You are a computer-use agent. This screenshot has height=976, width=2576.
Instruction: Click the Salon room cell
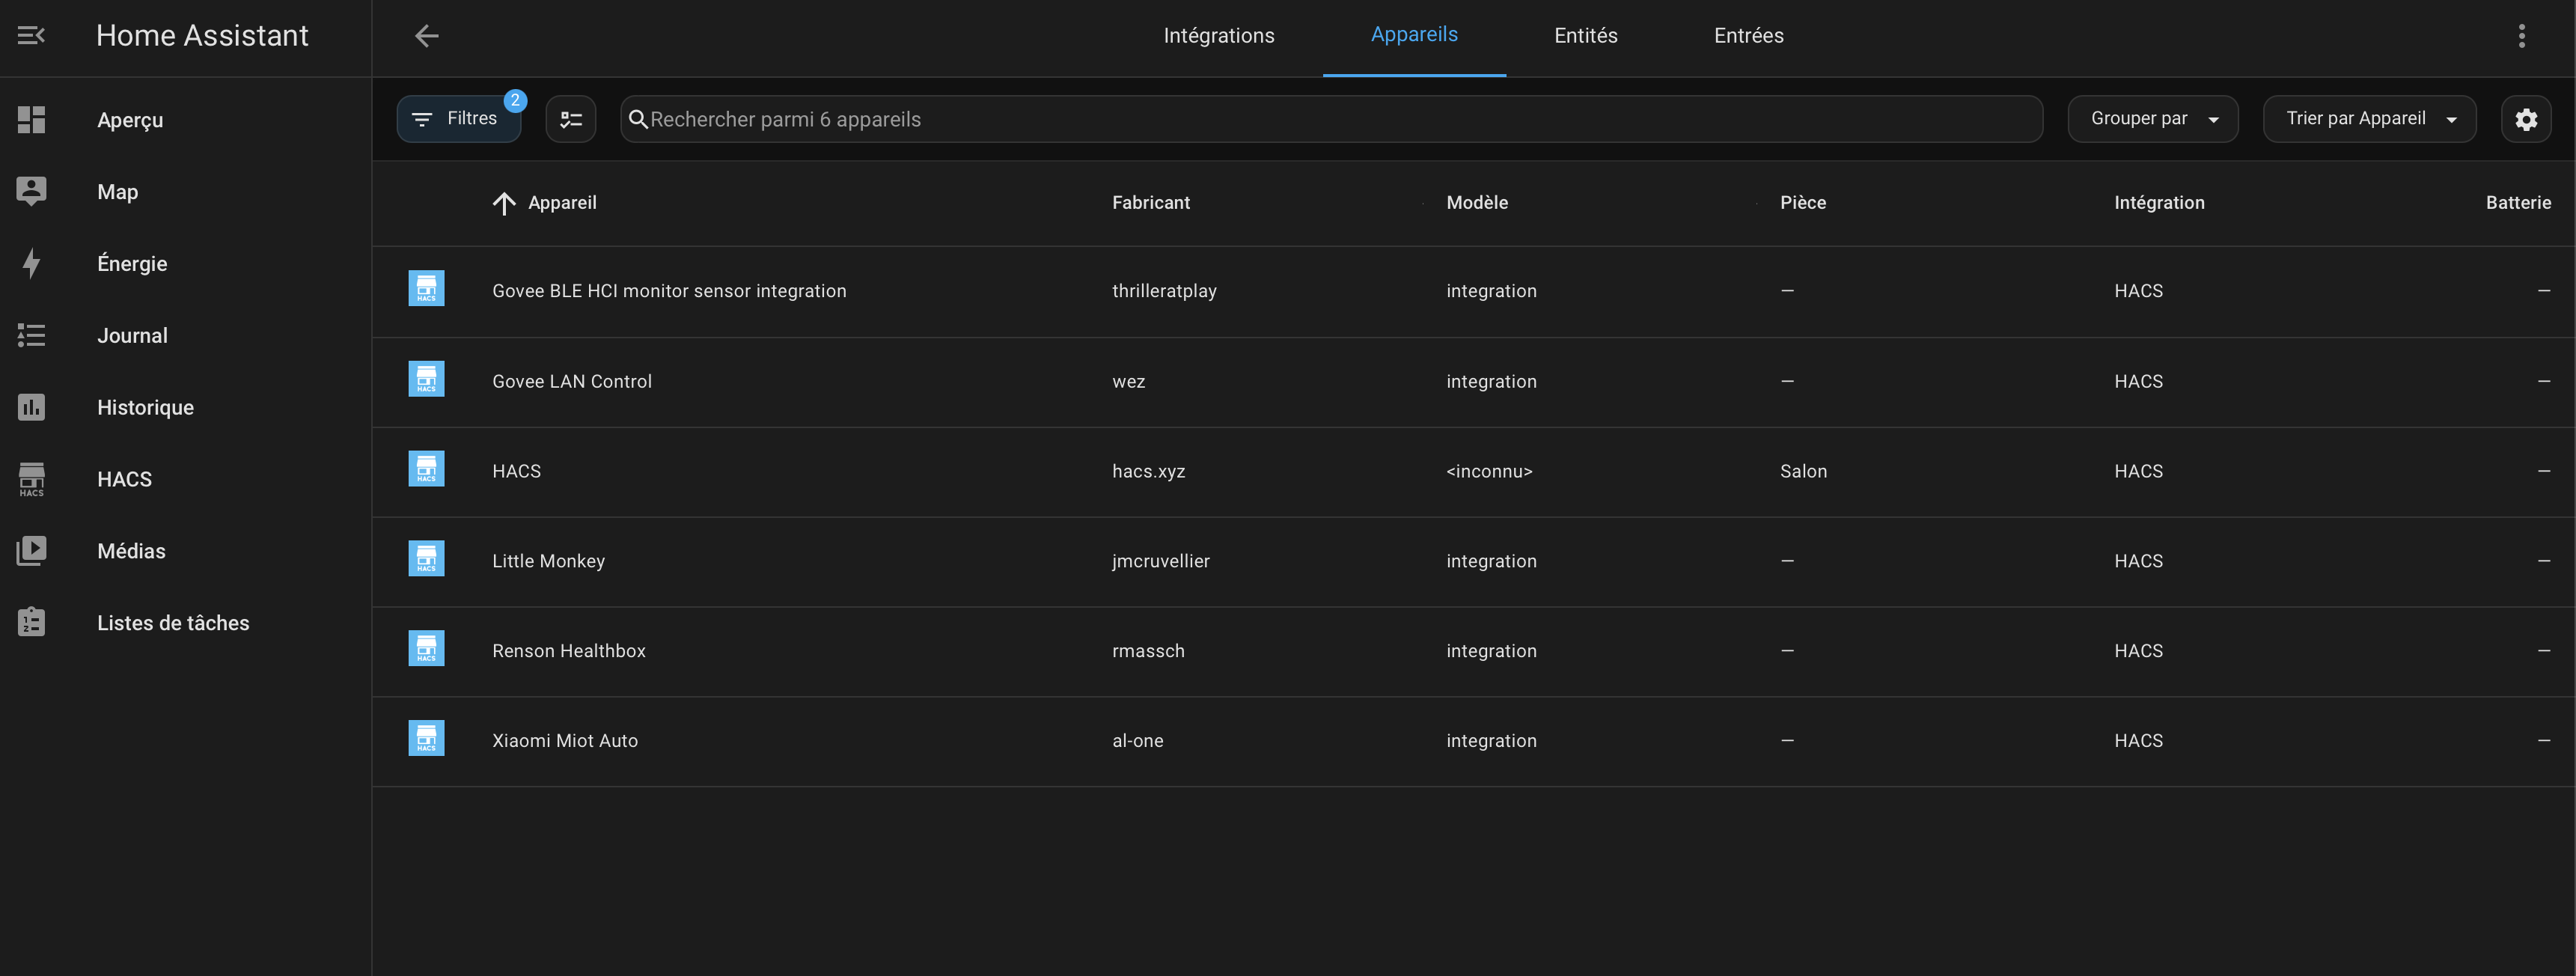tap(1803, 471)
